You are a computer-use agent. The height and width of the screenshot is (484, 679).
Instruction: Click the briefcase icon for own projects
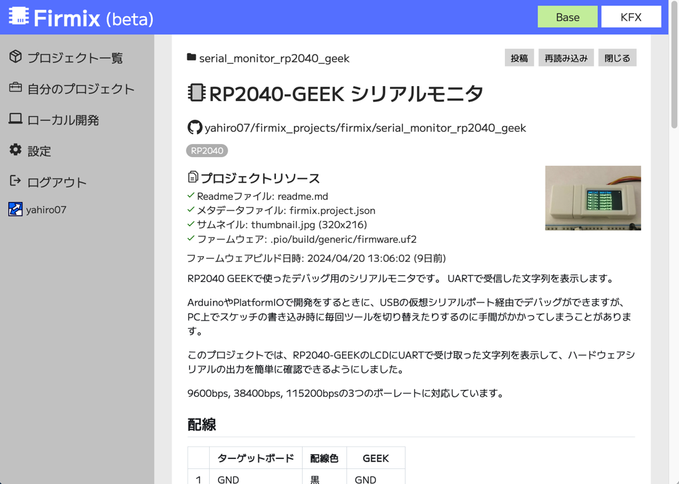[16, 88]
